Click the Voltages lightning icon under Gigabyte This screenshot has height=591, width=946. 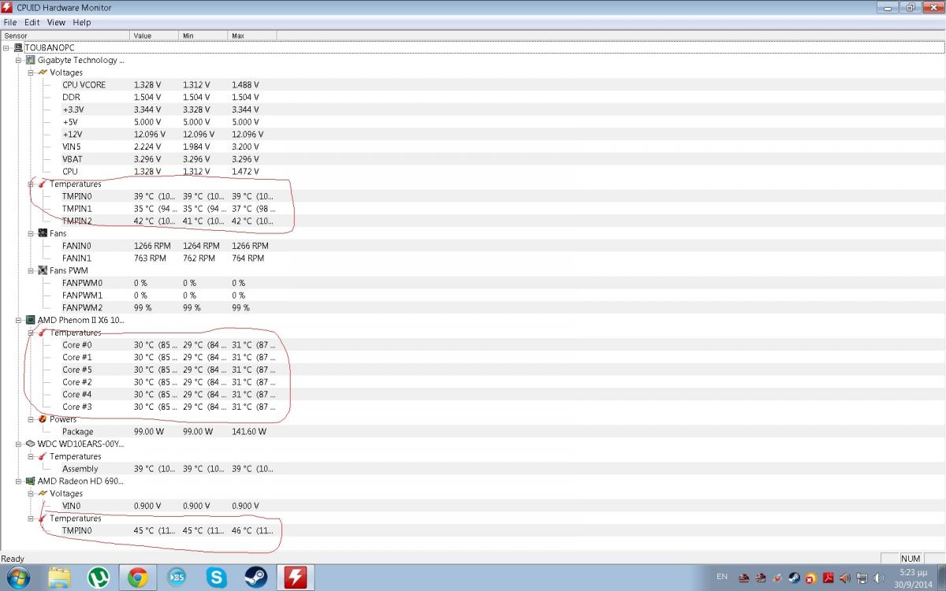click(43, 72)
